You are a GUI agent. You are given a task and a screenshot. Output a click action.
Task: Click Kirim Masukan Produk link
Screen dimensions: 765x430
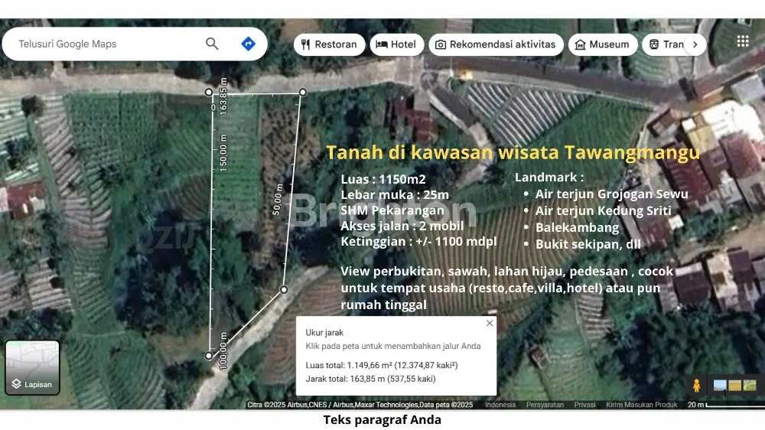click(x=642, y=405)
